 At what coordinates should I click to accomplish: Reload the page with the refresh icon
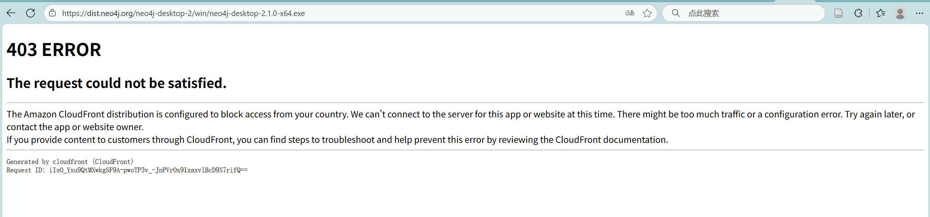tap(31, 13)
